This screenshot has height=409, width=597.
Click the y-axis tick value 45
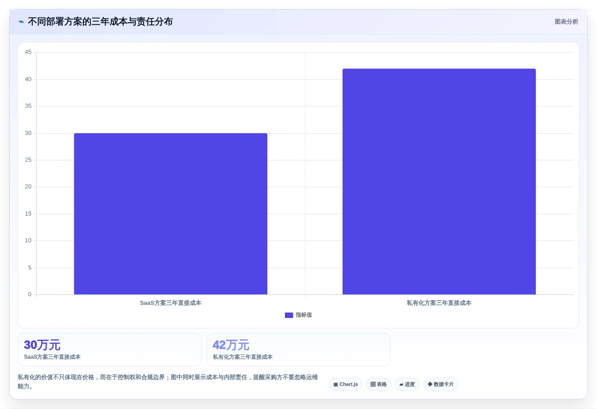28,52
